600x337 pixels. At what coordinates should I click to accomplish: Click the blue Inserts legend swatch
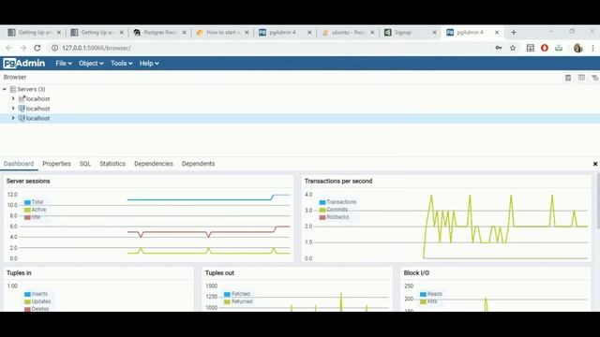[x=27, y=294]
